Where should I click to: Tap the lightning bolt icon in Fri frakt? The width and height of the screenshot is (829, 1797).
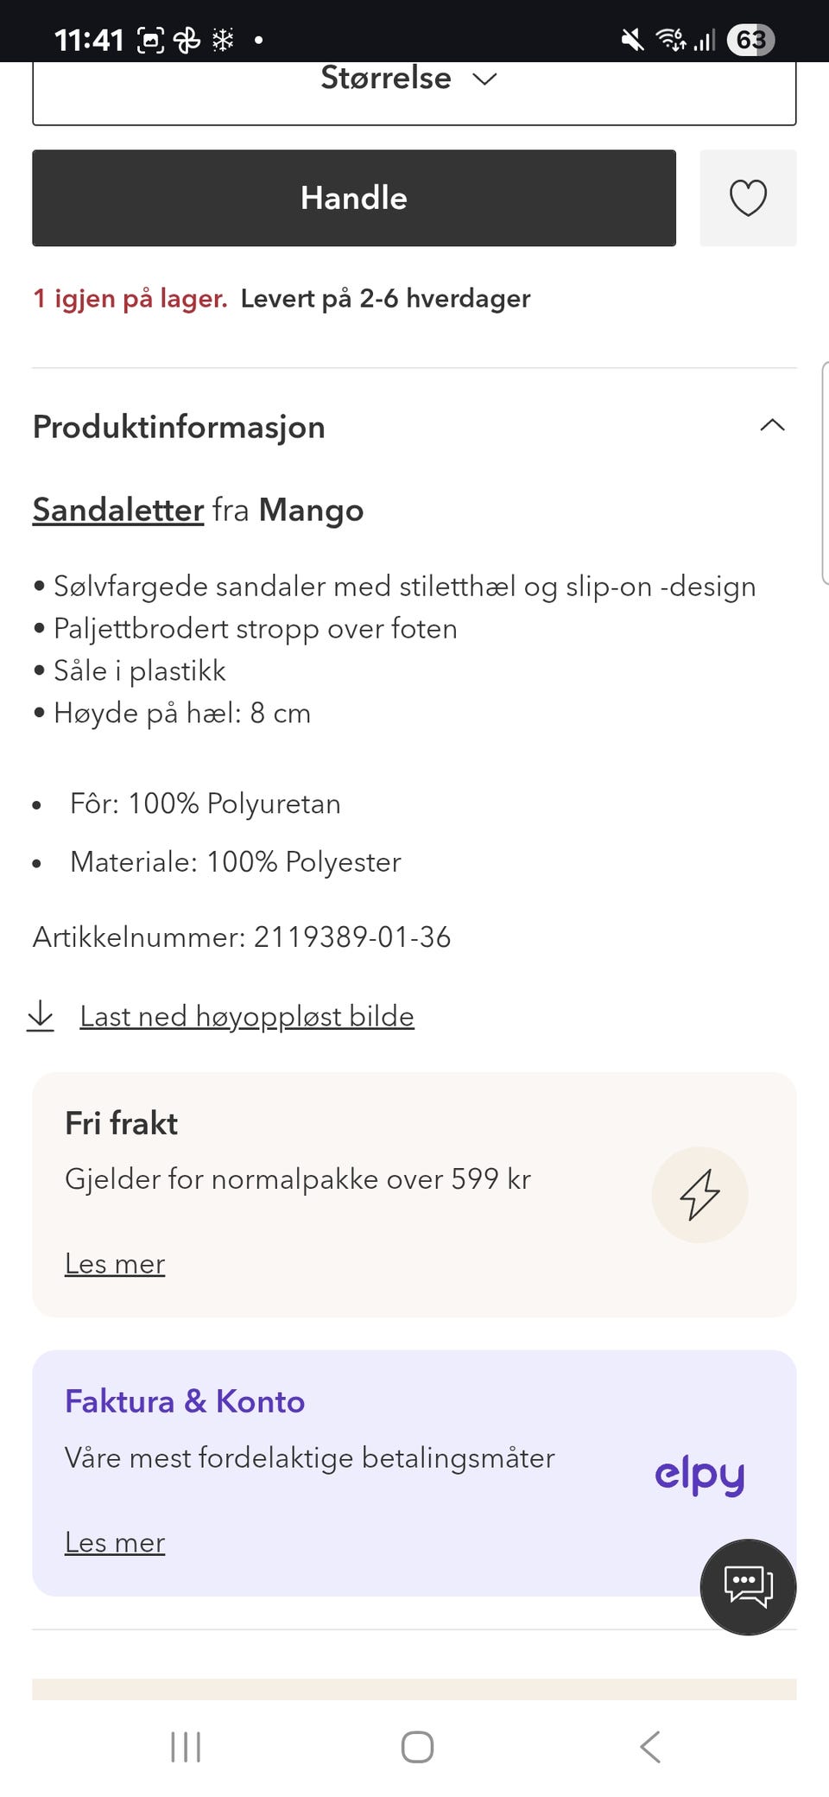tap(699, 1195)
